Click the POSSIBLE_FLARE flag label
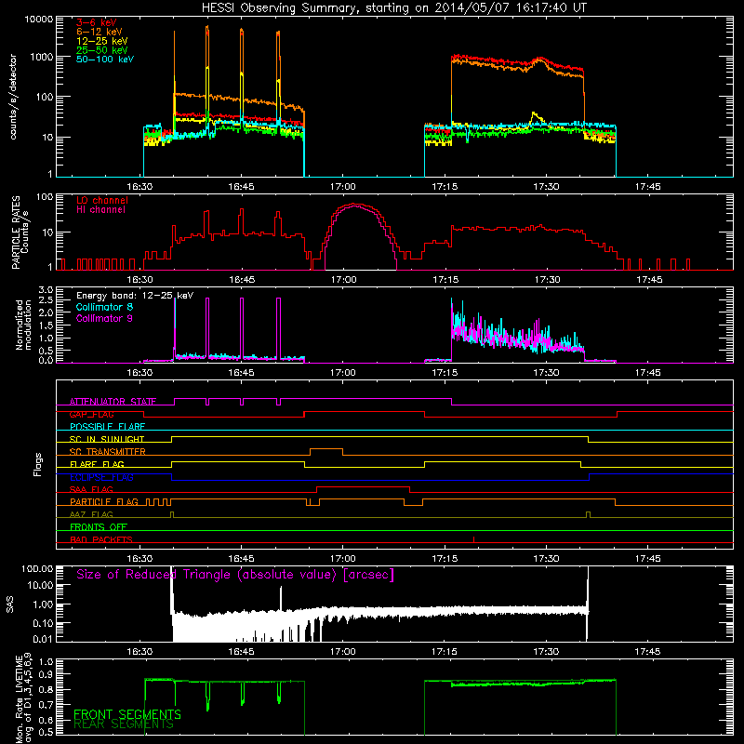This screenshot has width=744, height=744. [x=107, y=427]
